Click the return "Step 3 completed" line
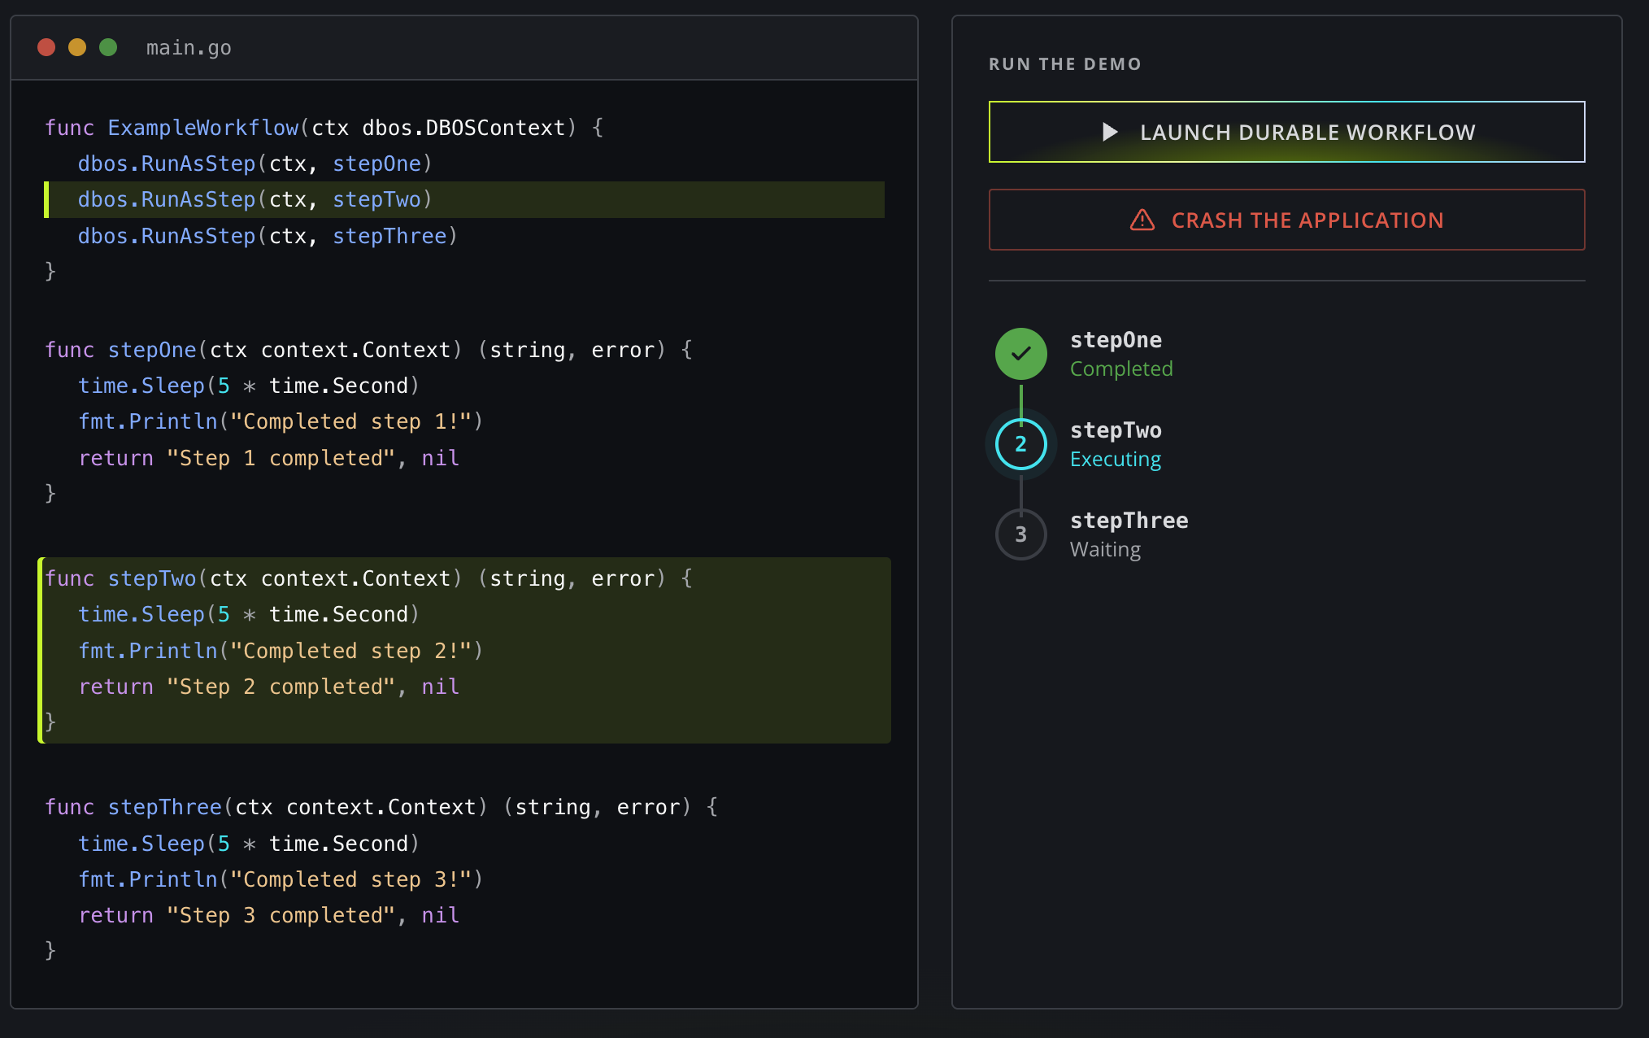Image resolution: width=1649 pixels, height=1038 pixels. [x=269, y=915]
